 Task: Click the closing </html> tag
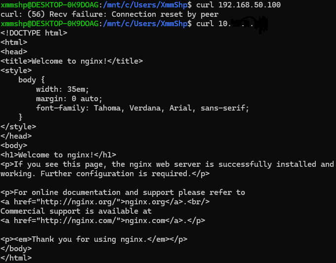click(x=16, y=258)
